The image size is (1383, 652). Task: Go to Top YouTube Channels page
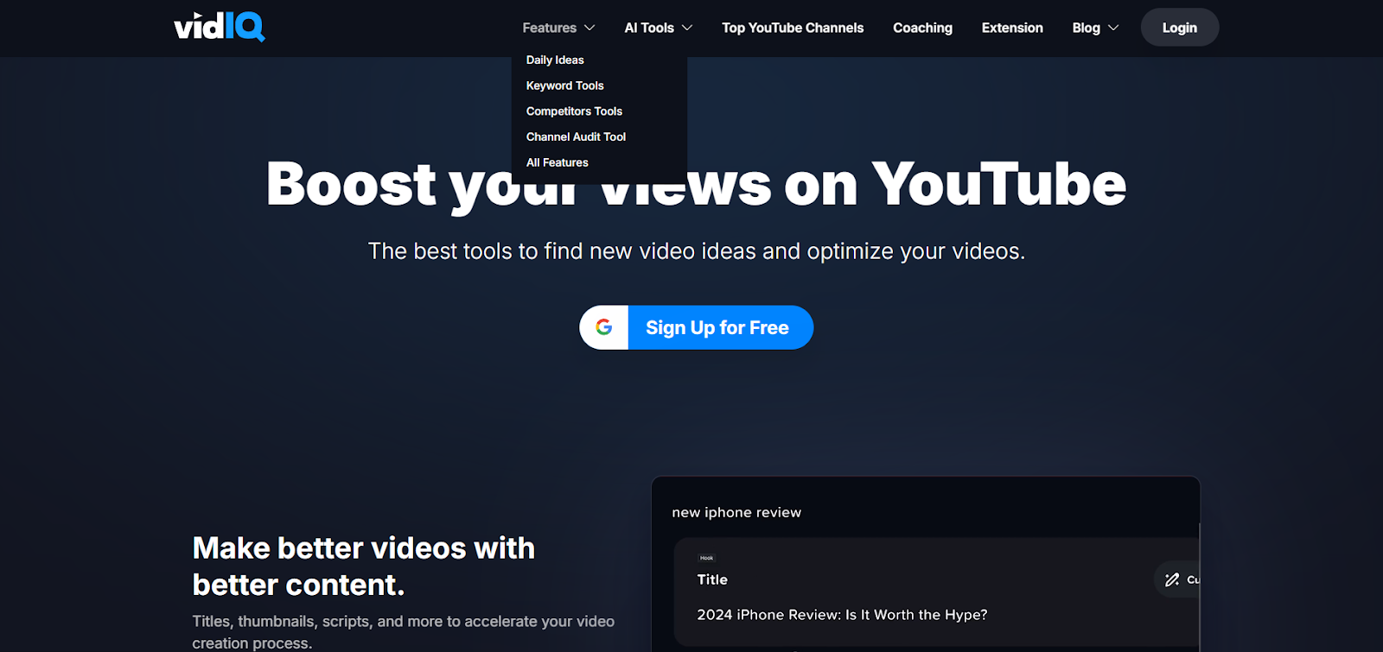click(x=793, y=28)
